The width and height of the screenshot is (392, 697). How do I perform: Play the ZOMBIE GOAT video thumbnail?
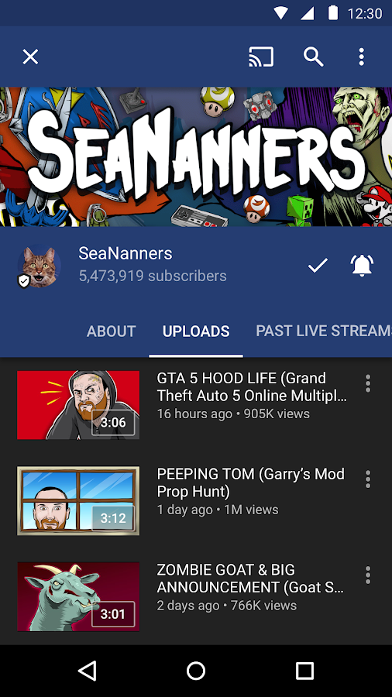pyautogui.click(x=78, y=596)
